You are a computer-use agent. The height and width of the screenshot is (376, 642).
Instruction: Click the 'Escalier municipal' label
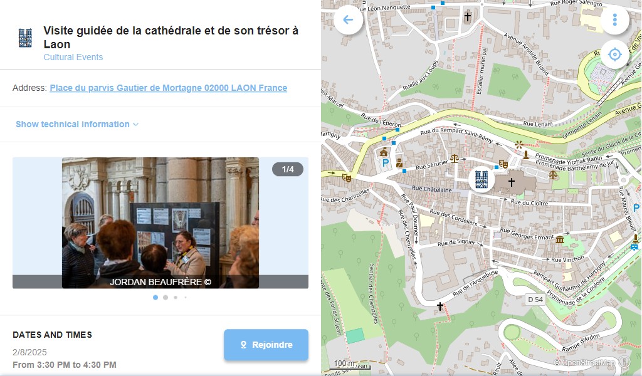point(481,71)
